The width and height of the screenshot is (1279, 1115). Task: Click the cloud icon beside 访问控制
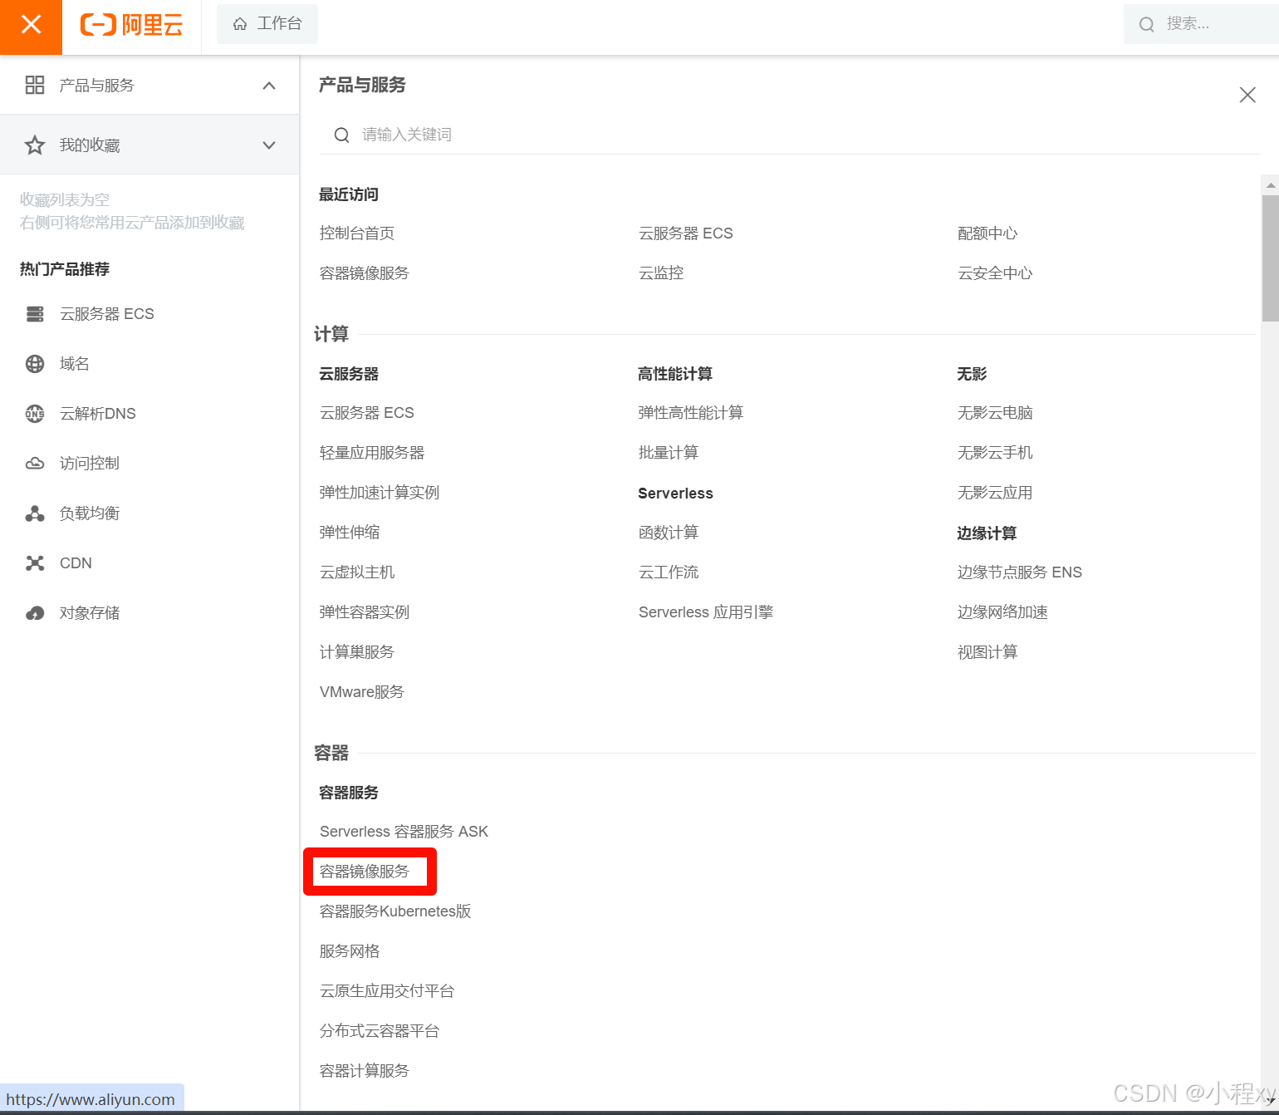point(35,464)
